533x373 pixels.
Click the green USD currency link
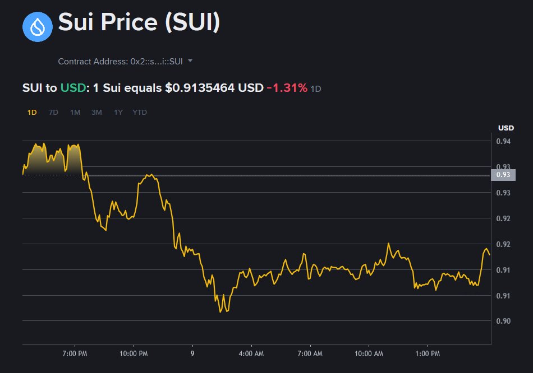[x=72, y=88]
